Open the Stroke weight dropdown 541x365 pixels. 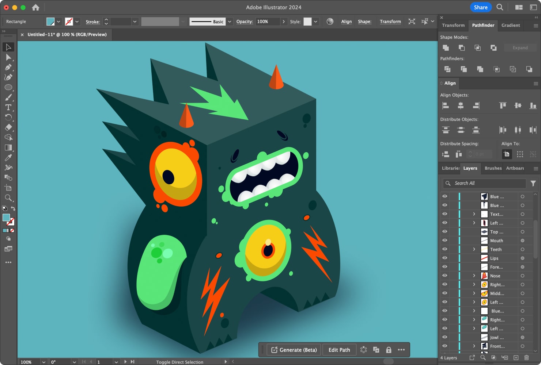tap(135, 22)
